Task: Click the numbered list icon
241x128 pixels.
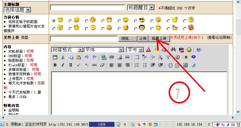Action: click(x=137, y=65)
